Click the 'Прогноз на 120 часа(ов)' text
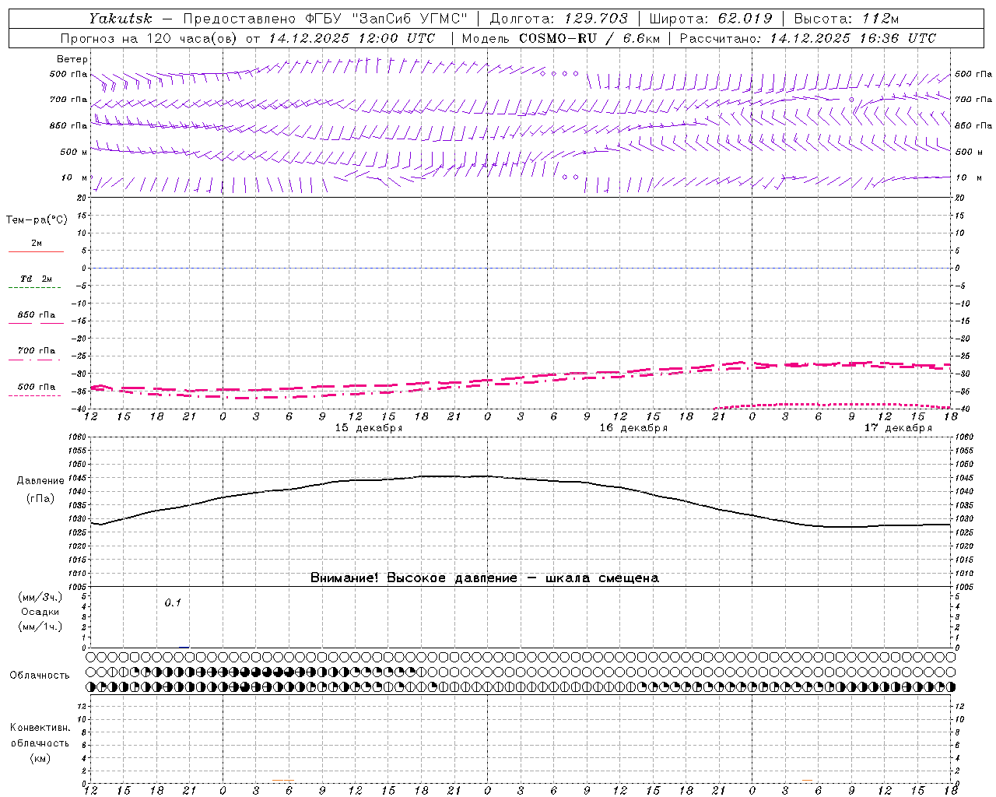The width and height of the screenshot is (996, 797). (149, 38)
